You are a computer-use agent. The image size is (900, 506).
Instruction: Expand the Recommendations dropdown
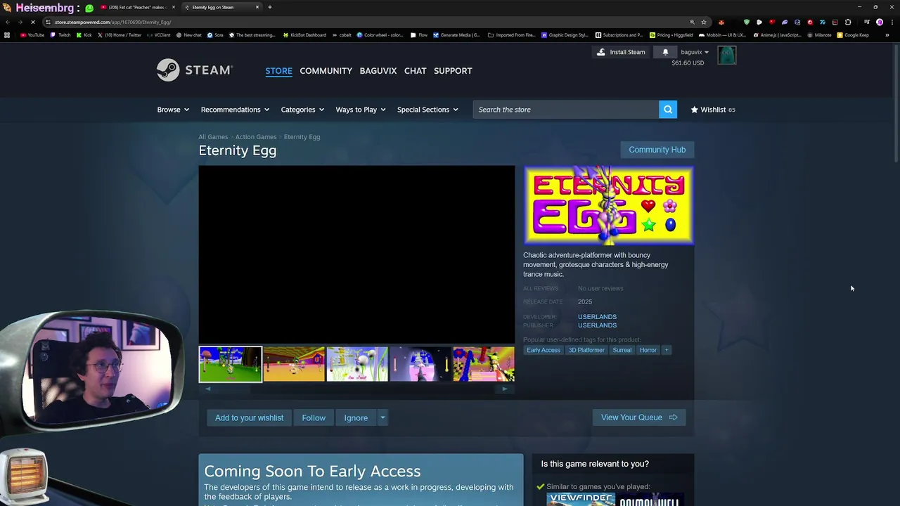[x=235, y=110]
